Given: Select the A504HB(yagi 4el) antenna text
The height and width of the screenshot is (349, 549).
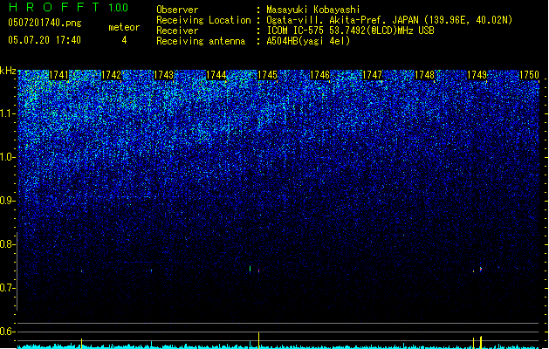Looking at the screenshot, I should 308,41.
